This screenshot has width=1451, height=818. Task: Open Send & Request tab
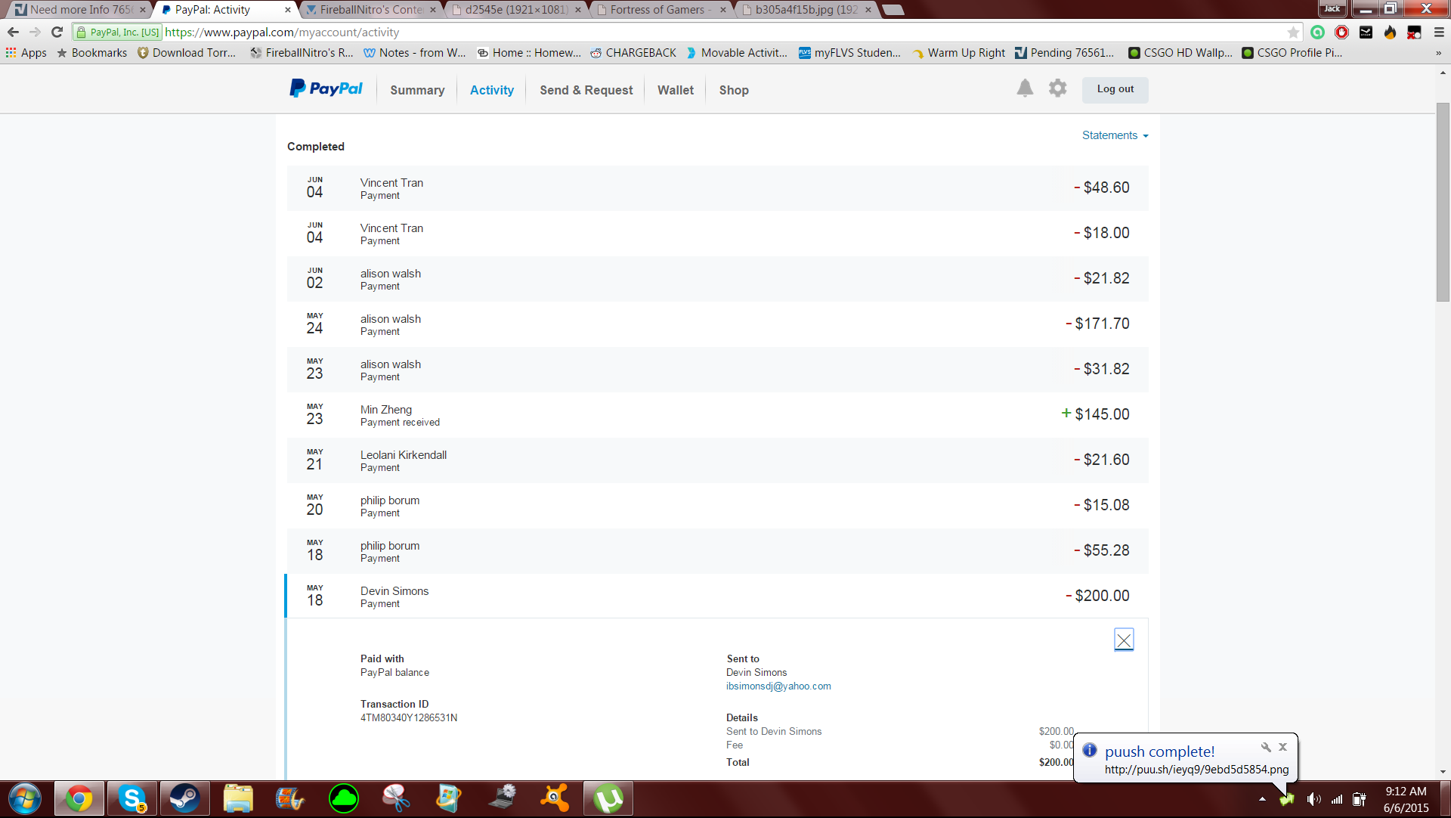click(586, 90)
